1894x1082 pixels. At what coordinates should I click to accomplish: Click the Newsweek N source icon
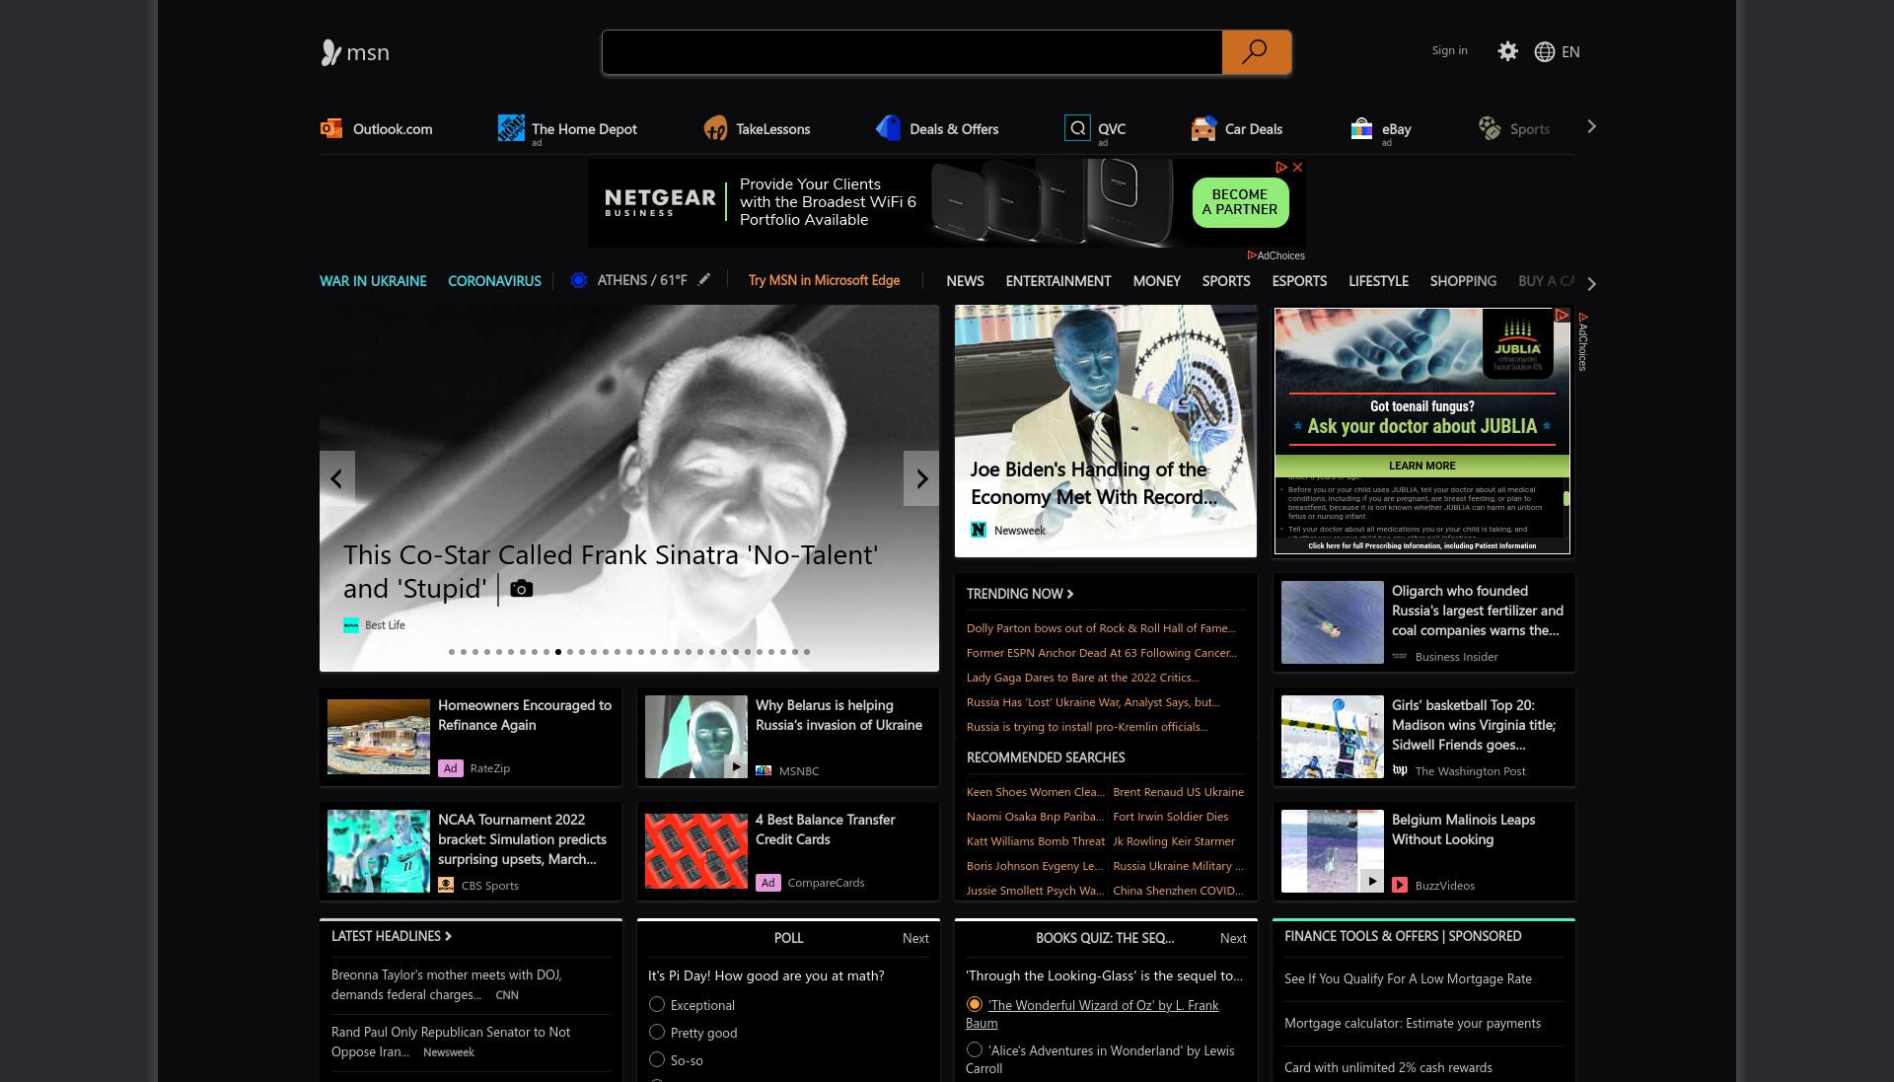[x=979, y=530]
